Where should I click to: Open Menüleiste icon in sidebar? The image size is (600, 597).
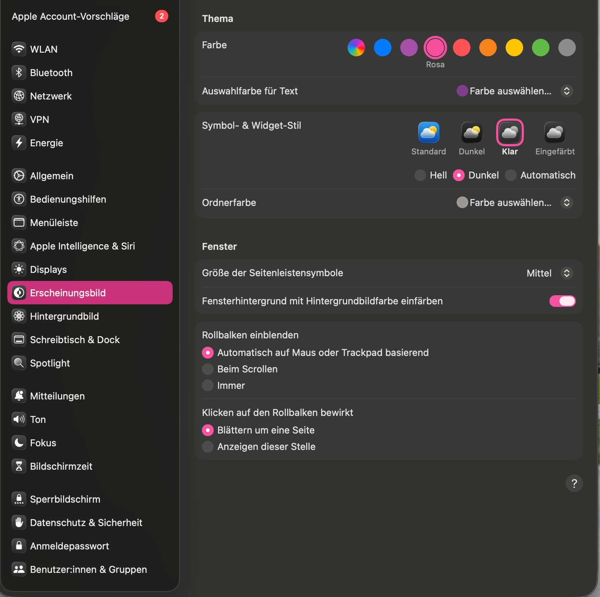[19, 223]
